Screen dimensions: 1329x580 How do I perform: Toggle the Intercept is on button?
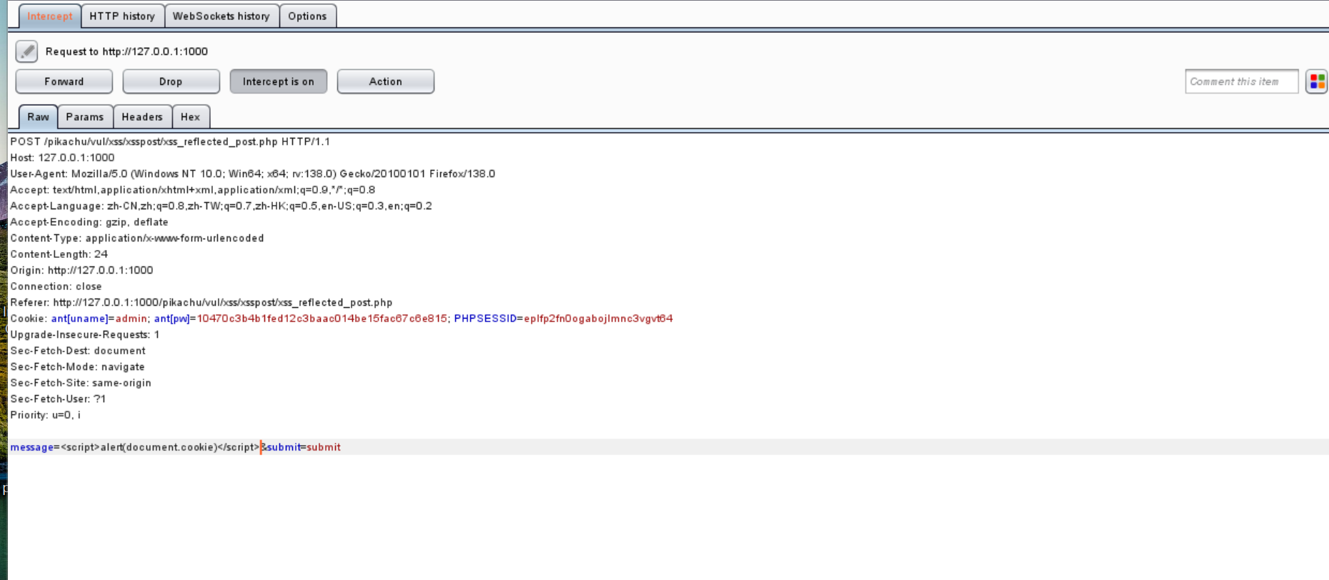point(278,81)
